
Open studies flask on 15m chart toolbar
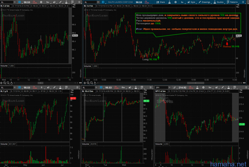[x=136, y=88]
